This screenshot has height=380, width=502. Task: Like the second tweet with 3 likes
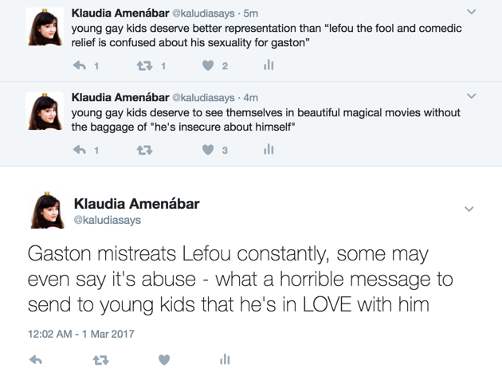[208, 149]
